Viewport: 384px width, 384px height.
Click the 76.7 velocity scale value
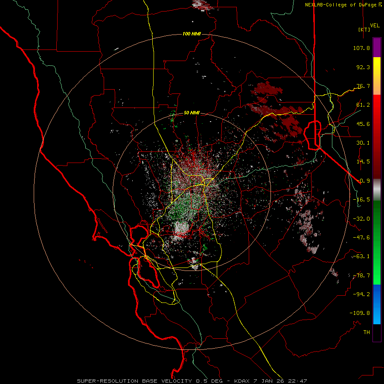[363, 86]
